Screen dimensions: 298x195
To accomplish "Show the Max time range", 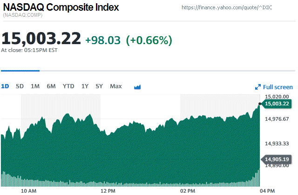I will pos(116,86).
